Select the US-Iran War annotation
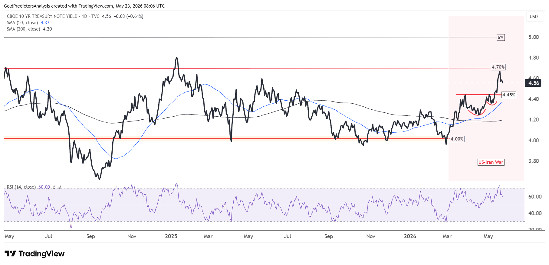 (x=491, y=162)
